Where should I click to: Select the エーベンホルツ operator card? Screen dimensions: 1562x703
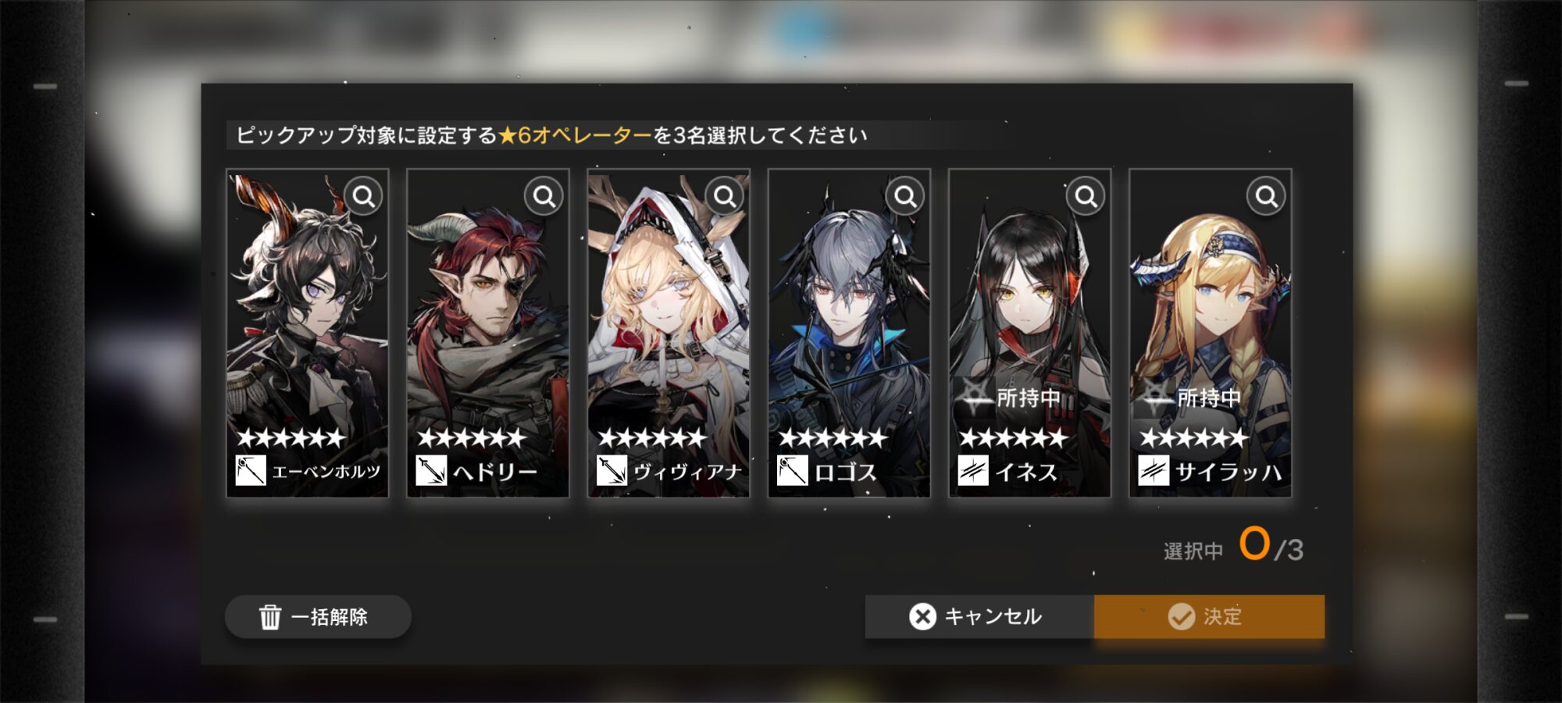[308, 333]
